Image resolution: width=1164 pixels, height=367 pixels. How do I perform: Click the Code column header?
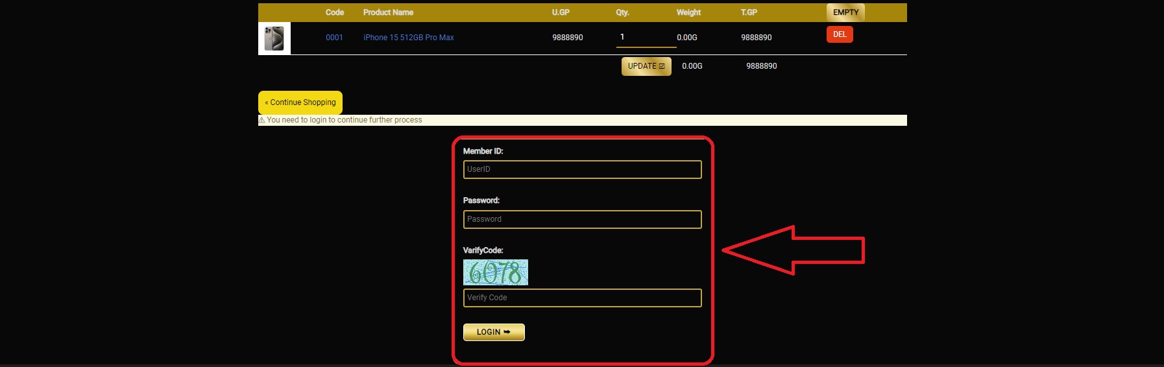[334, 12]
